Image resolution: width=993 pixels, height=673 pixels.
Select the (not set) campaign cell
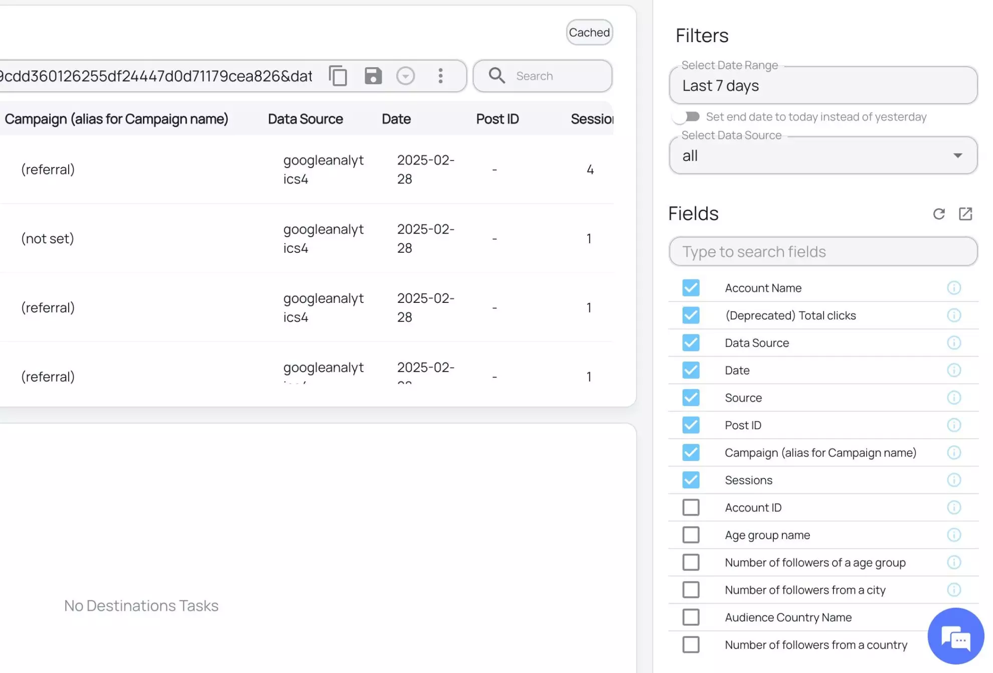[x=48, y=238]
